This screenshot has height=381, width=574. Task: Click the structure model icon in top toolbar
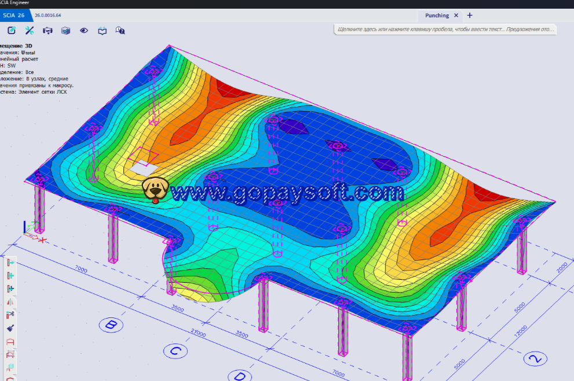(47, 31)
